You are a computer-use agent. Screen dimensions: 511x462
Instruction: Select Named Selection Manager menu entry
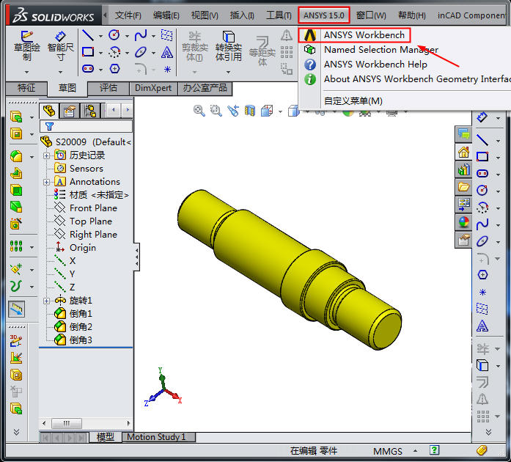click(x=381, y=49)
